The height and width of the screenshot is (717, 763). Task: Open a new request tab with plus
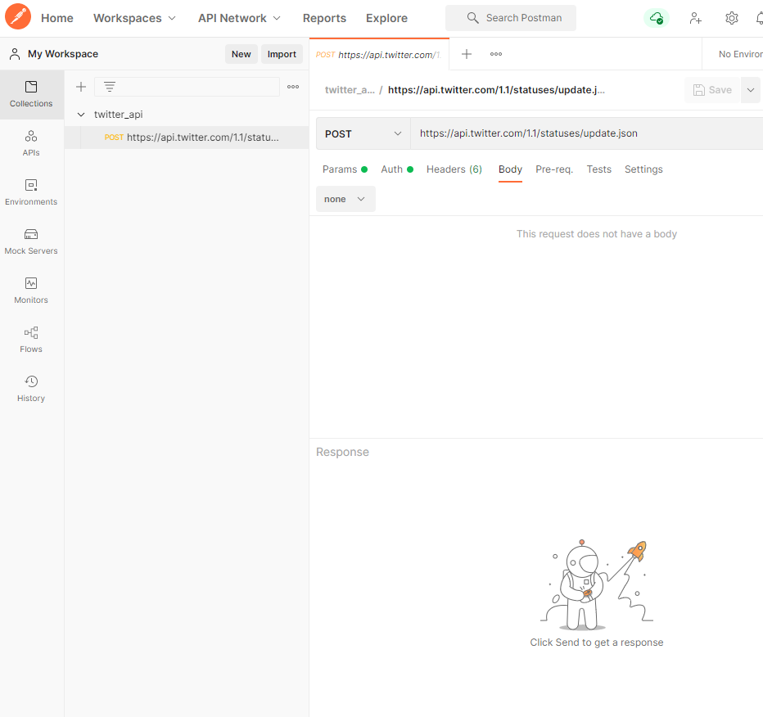(466, 54)
